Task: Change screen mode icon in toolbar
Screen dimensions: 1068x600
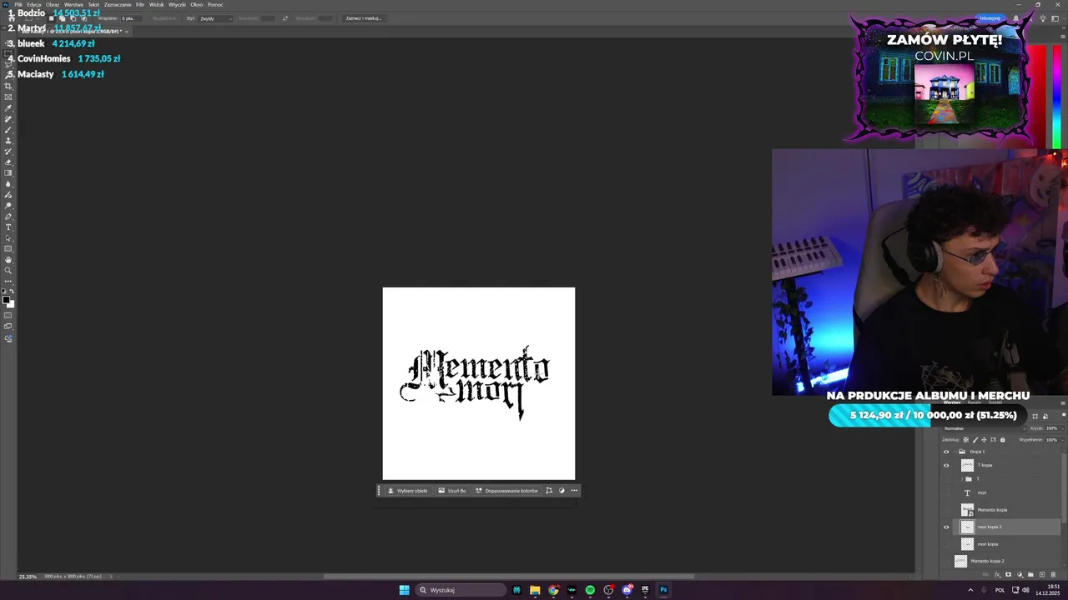Action: (x=8, y=326)
